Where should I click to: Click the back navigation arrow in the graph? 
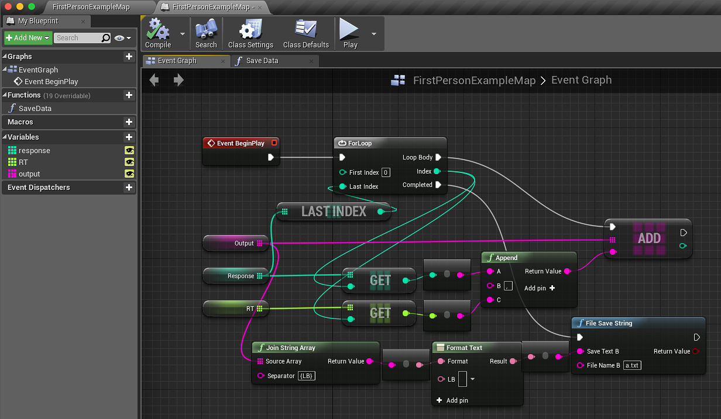coord(153,79)
